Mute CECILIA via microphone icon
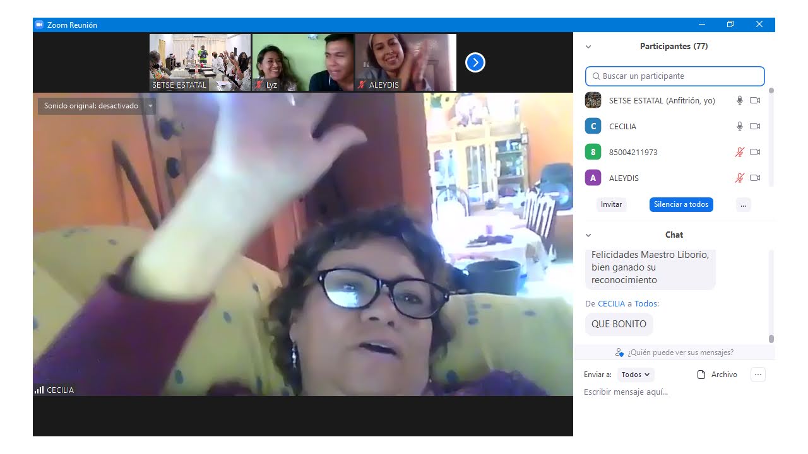Image resolution: width=808 pixels, height=454 pixels. point(740,126)
